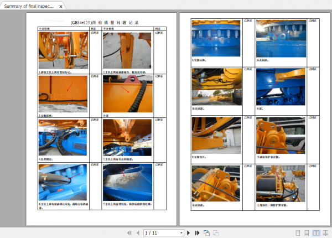Switch to continuous facing view
This screenshot has height=238, width=332.
(x=325, y=233)
